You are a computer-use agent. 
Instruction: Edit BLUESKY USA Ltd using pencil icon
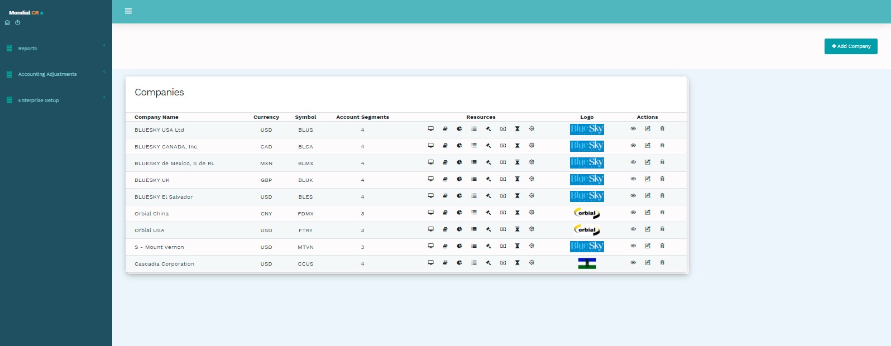(x=648, y=129)
